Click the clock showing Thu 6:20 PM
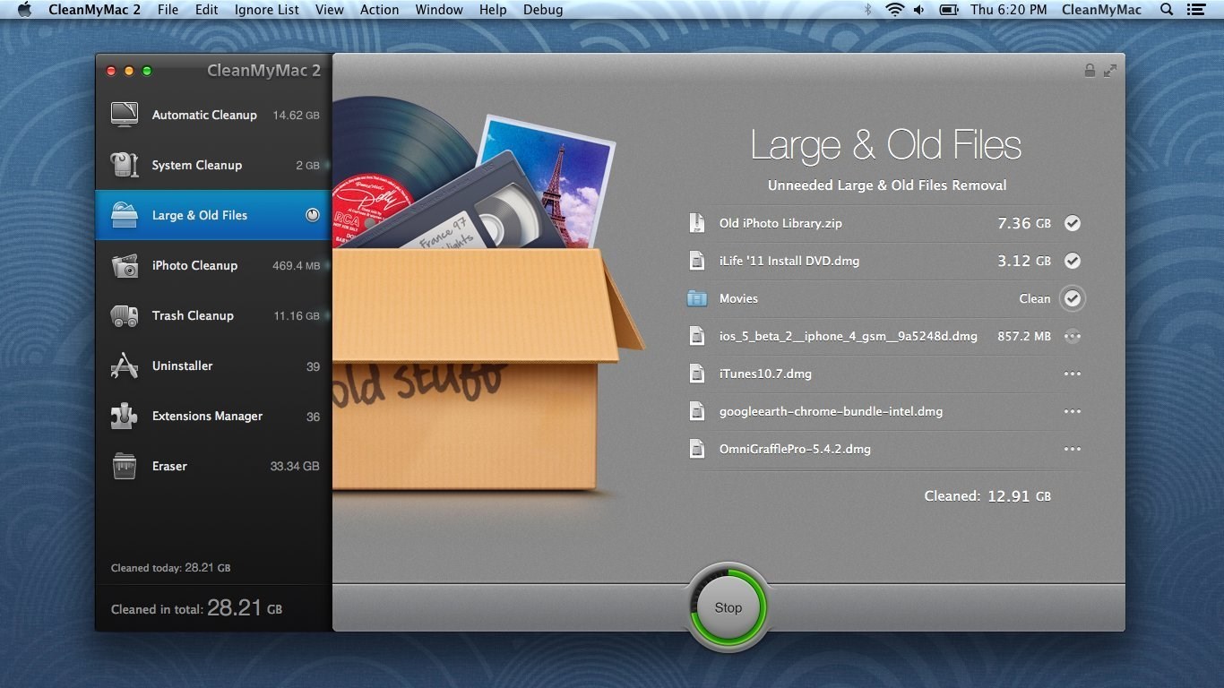Image resolution: width=1224 pixels, height=688 pixels. pyautogui.click(x=1008, y=10)
